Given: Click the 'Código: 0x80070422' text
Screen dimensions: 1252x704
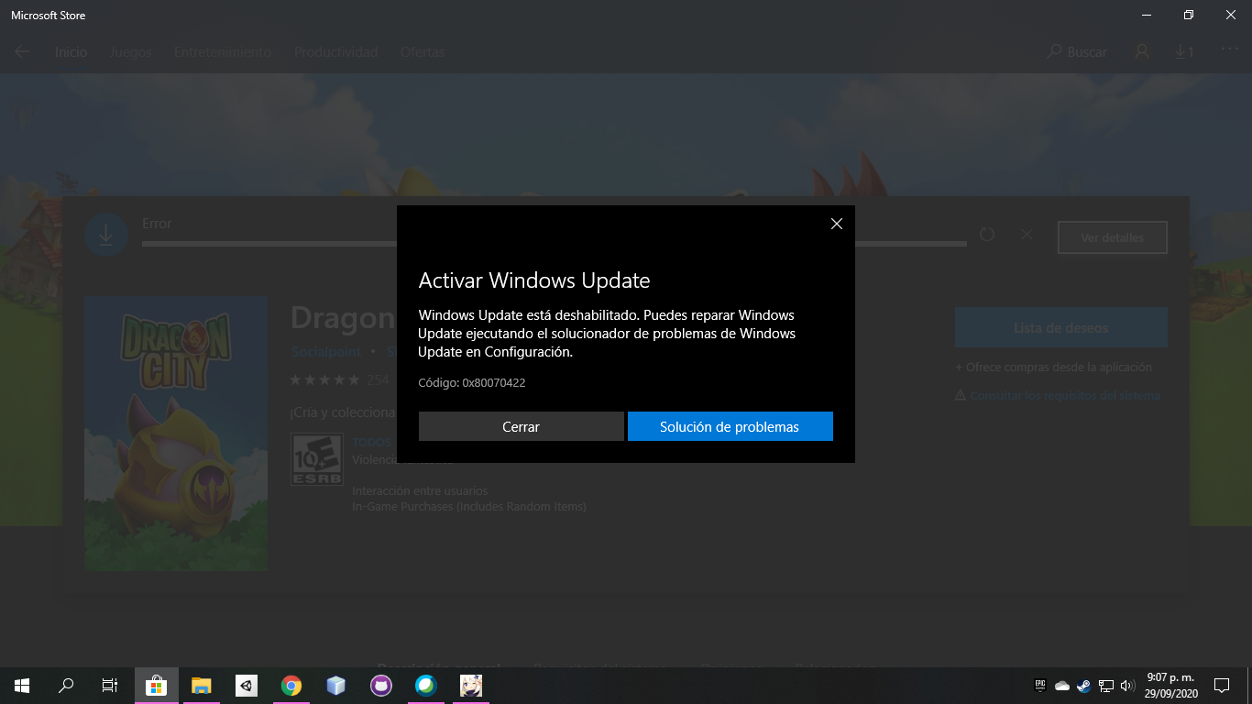Looking at the screenshot, I should (472, 382).
